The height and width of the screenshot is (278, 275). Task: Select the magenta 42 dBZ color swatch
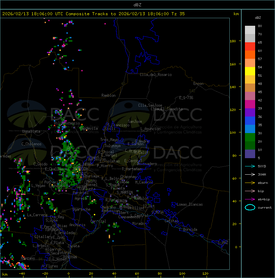coord(250,104)
